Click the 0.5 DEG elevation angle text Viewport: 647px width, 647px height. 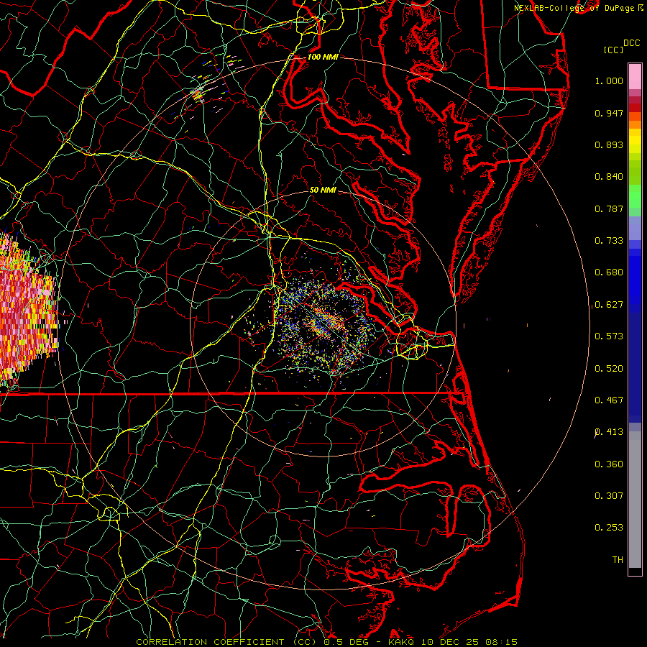tap(346, 642)
